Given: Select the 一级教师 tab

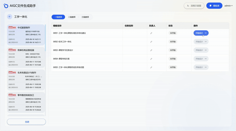Looking at the screenshot, I should [58, 17].
